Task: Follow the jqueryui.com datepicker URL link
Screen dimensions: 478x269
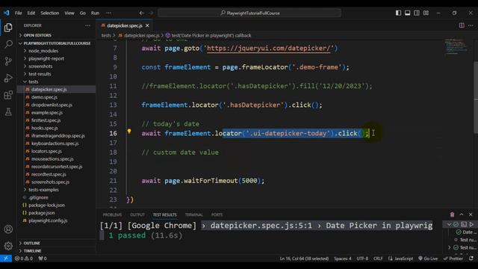Action: 269,48
